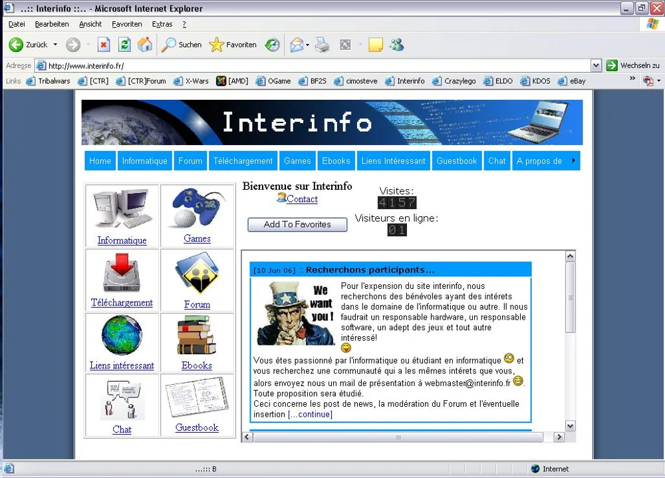Image resolution: width=665 pixels, height=478 pixels.
Task: Click the Téléchargement red download arrow image
Action: point(122,272)
